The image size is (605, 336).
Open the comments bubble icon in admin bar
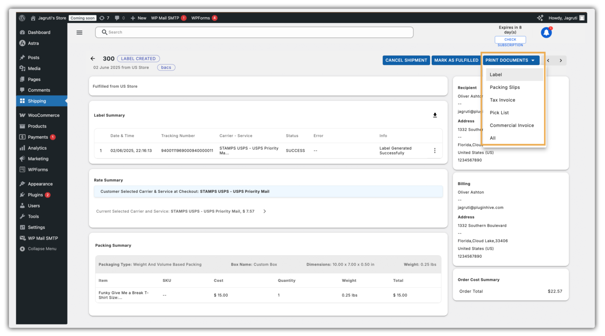tap(117, 18)
